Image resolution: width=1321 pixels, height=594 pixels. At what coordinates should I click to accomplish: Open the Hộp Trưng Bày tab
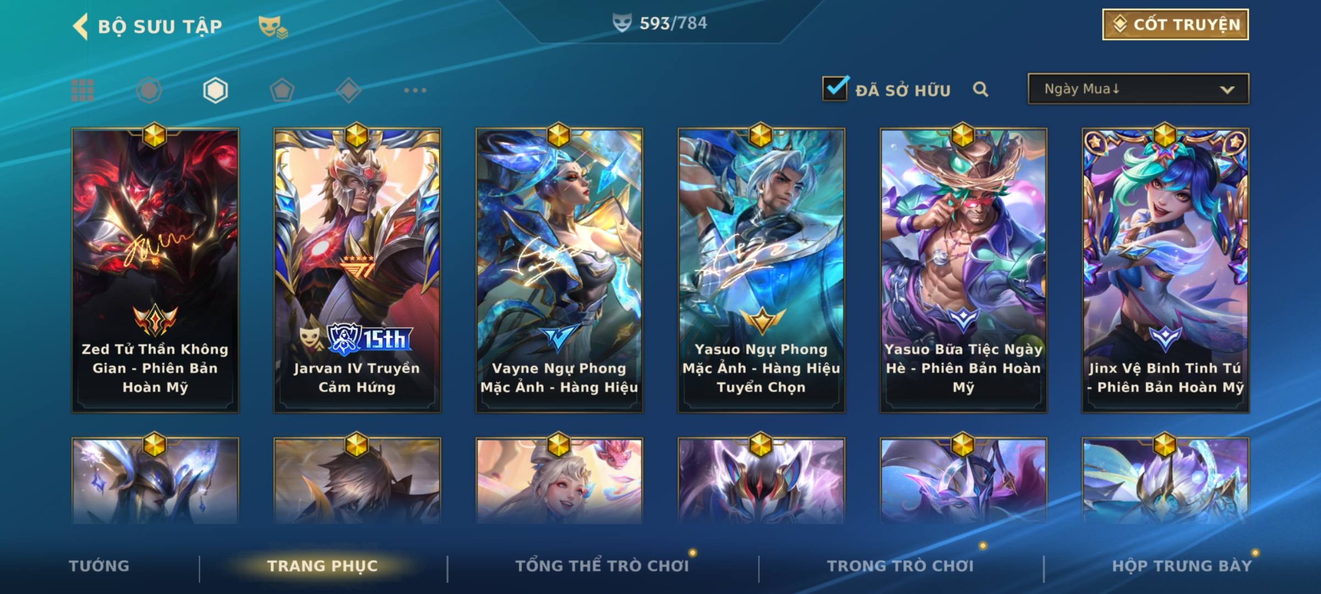coord(1182,566)
